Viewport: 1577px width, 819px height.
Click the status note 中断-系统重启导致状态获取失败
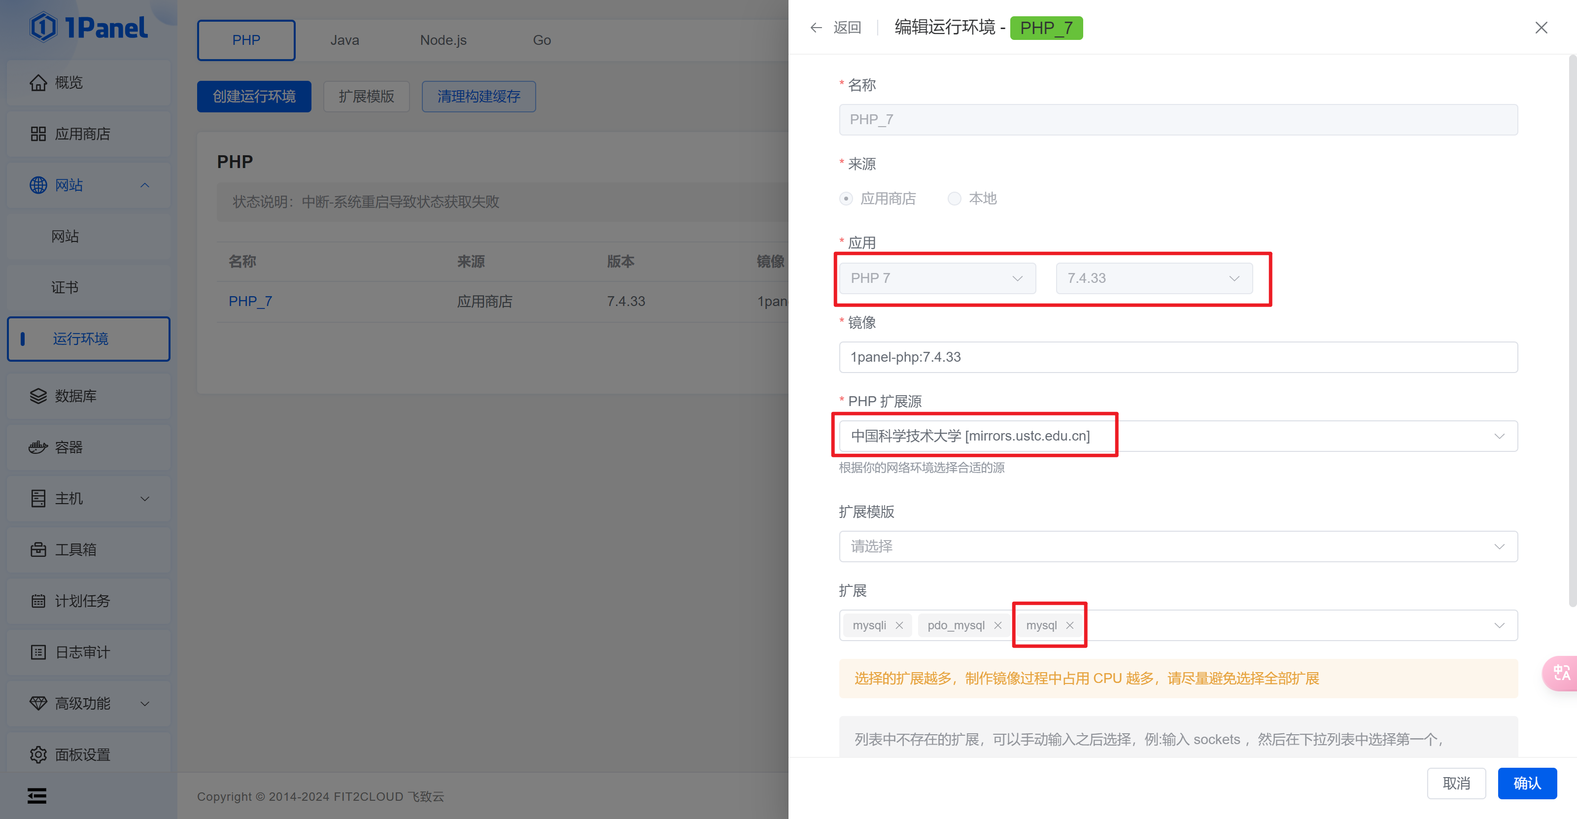tap(400, 202)
